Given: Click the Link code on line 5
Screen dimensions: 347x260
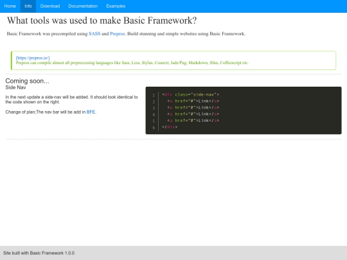Looking at the screenshot, I should 193,121.
